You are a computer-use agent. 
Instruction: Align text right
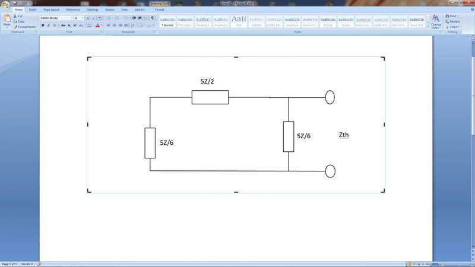(x=121, y=26)
